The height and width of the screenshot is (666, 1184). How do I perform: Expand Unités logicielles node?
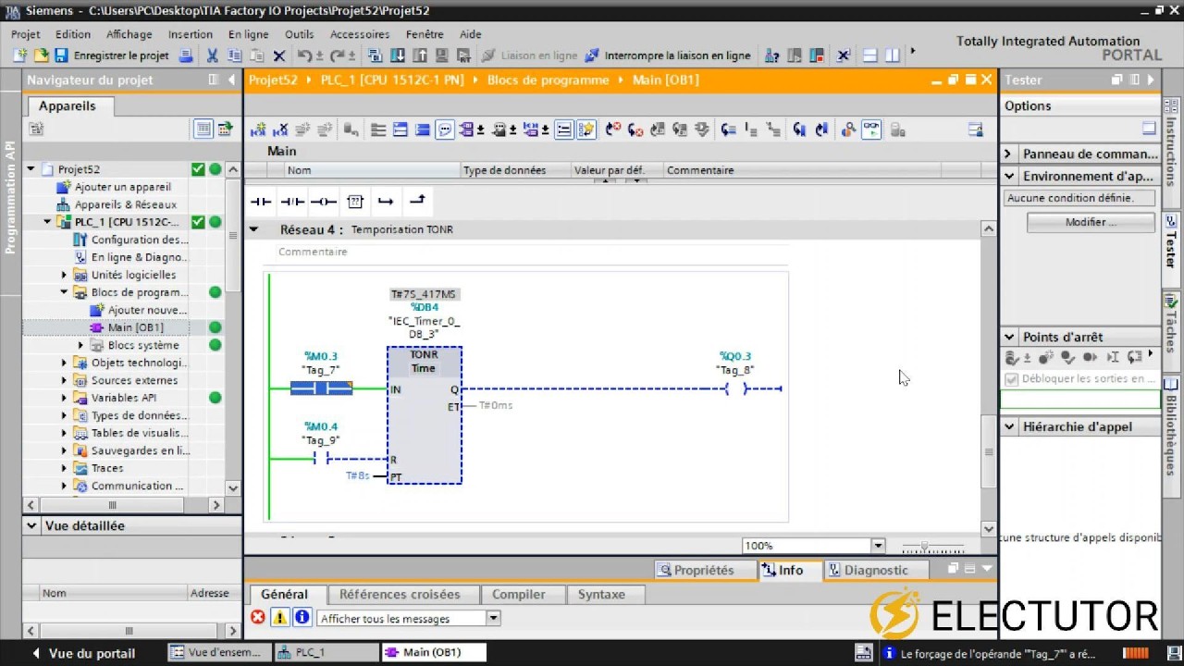[65, 275]
